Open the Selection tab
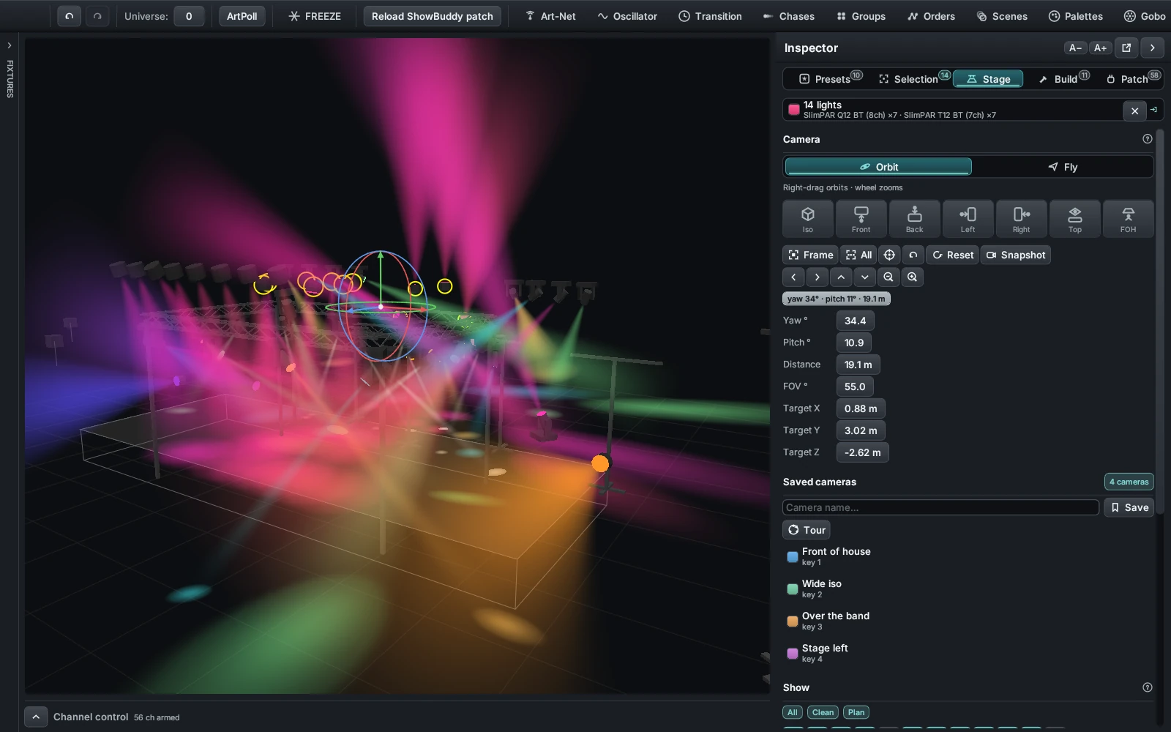Screen dimensions: 1171x732 pos(914,79)
